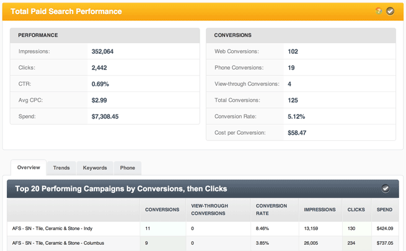The width and height of the screenshot is (406, 251).
Task: Click the Columbus row spend $737.05
Action: tap(385, 243)
